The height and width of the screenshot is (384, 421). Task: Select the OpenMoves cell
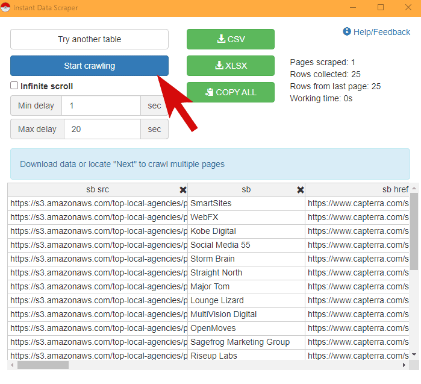pos(246,328)
